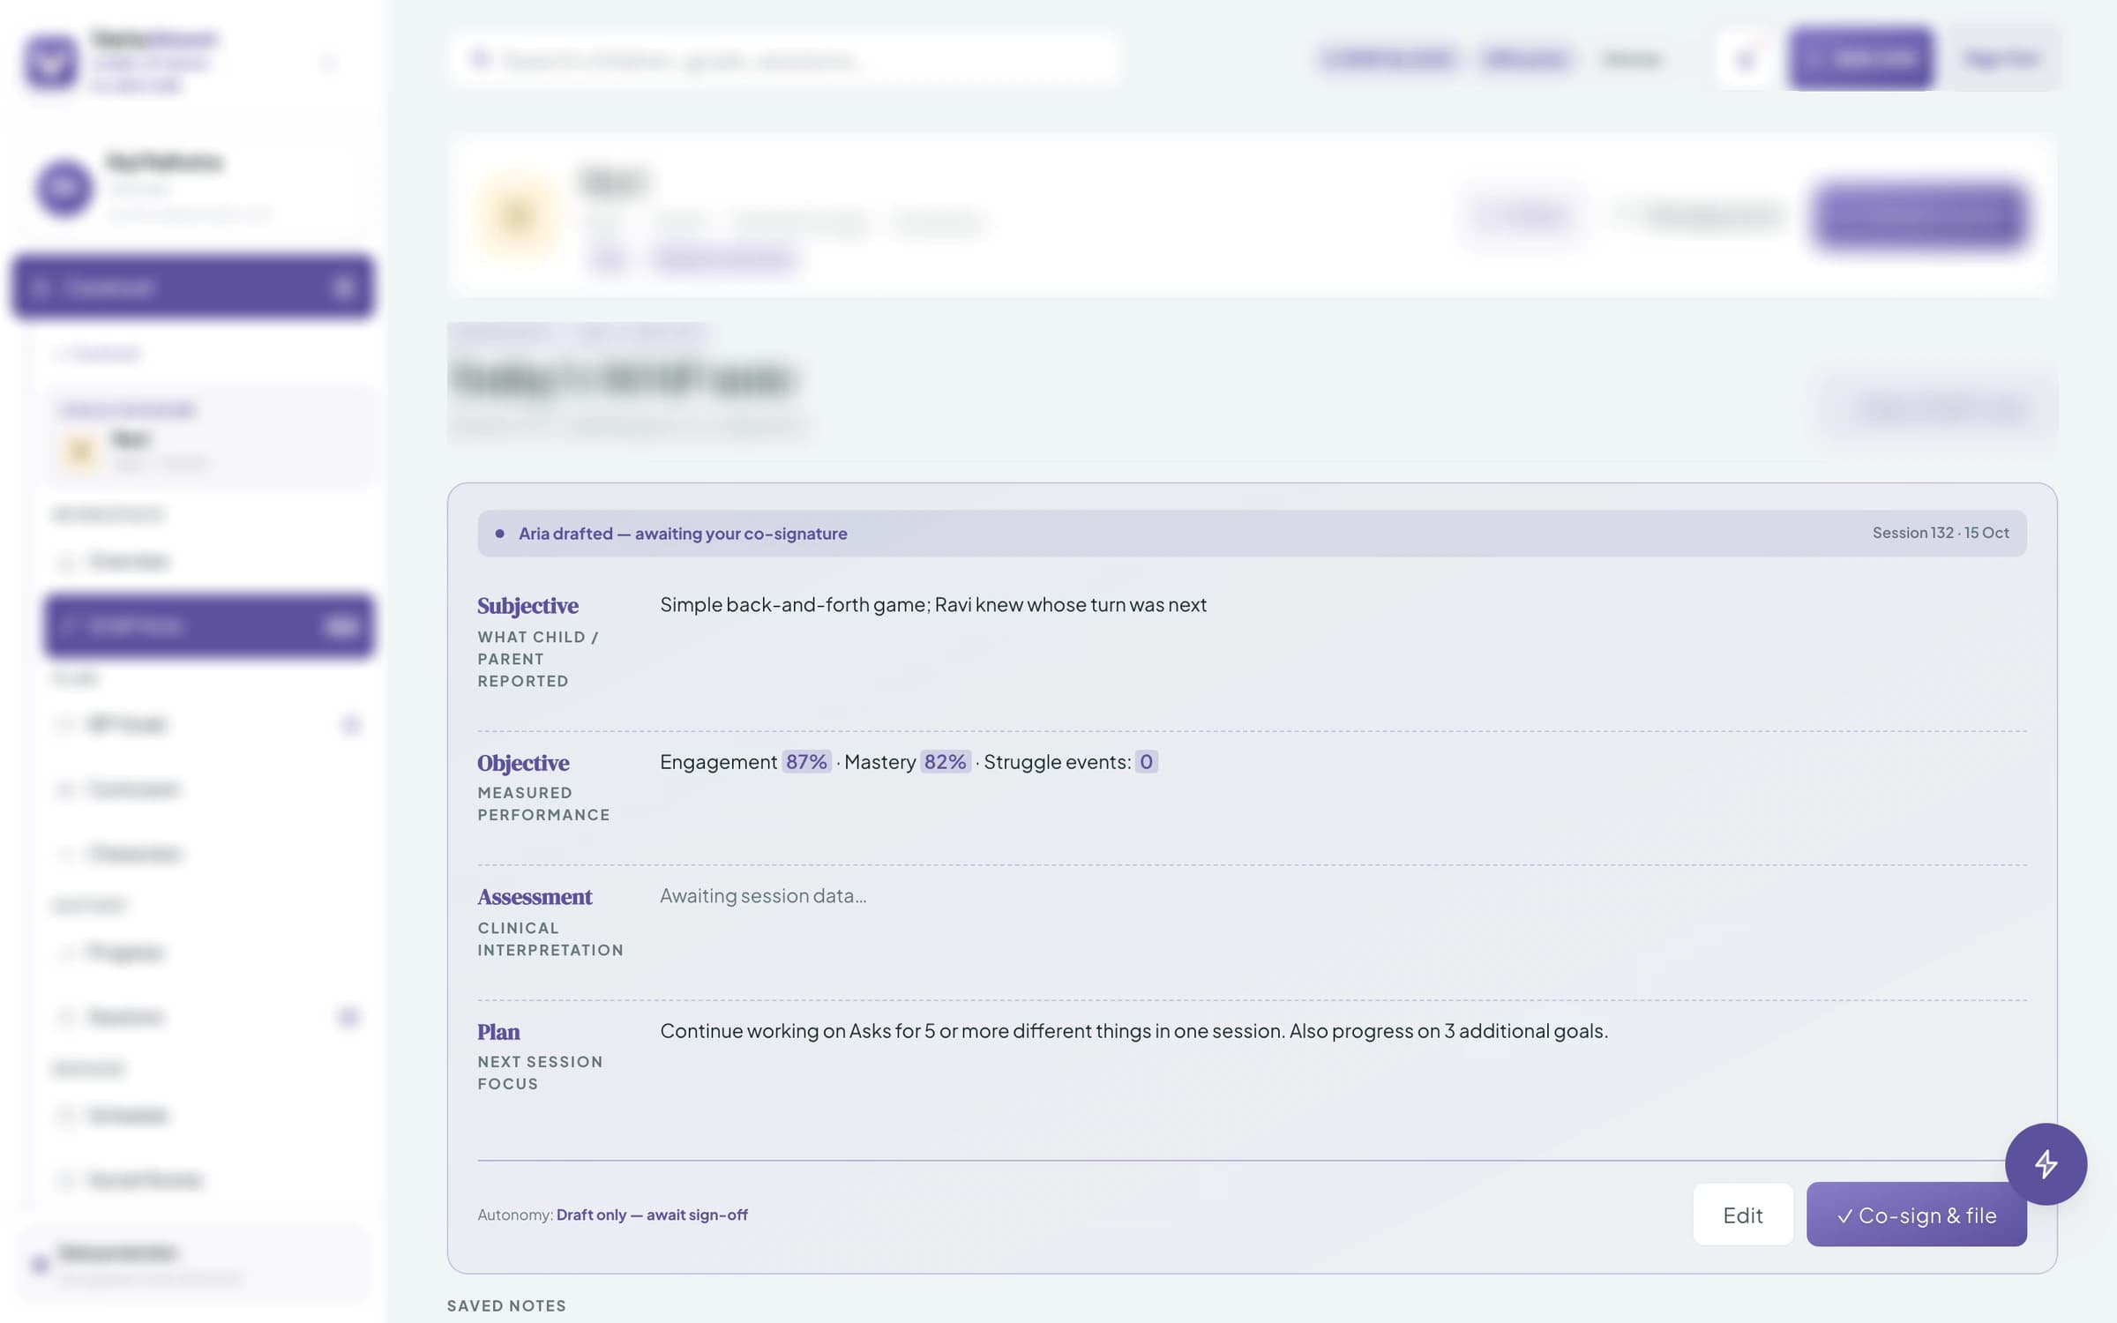Click the blurred search field at top
2117x1323 pixels.
coord(783,60)
